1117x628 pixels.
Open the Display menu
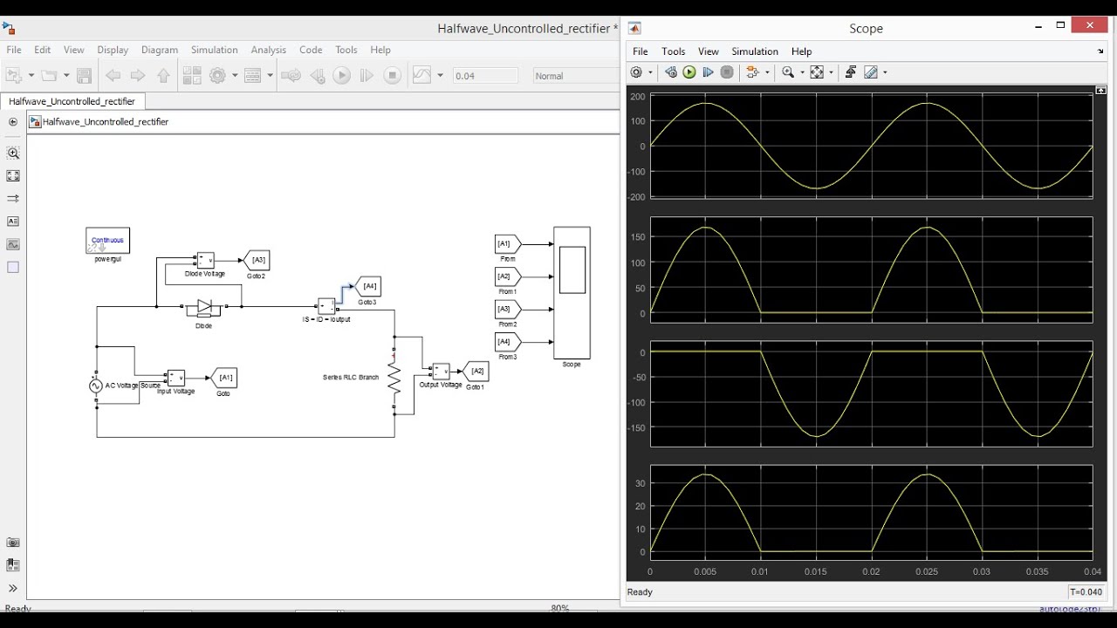pos(113,50)
